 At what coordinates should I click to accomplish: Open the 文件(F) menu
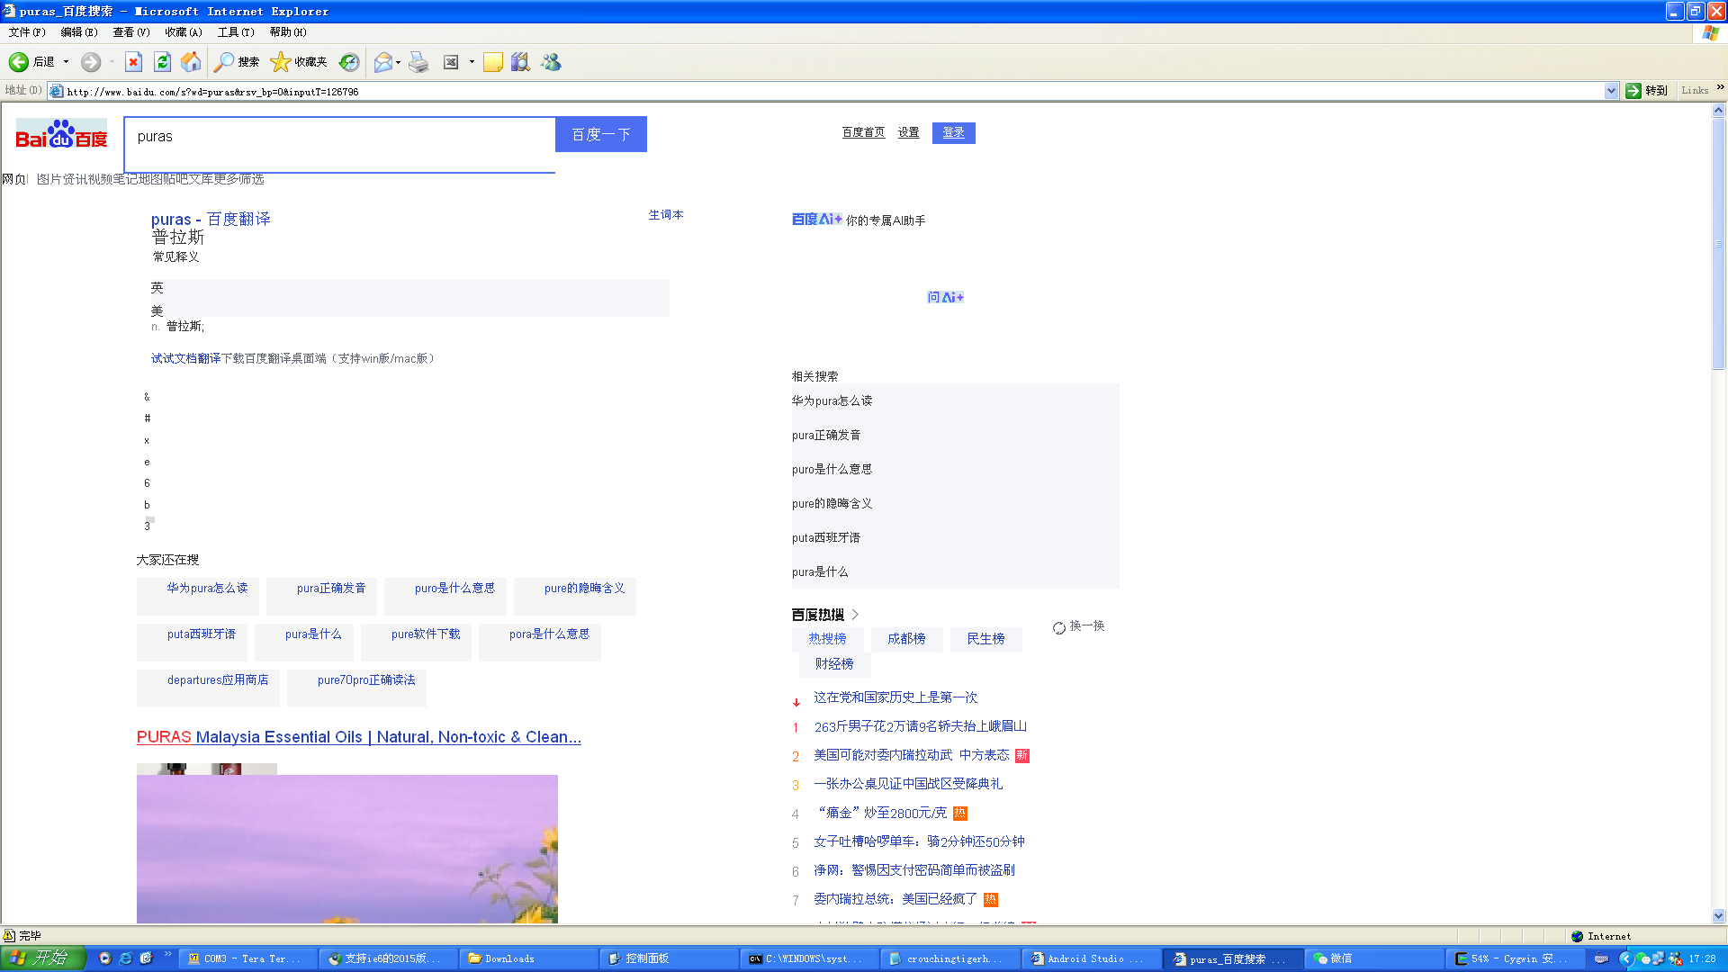27,32
